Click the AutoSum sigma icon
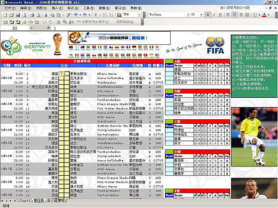Image resolution: width=278 pixels, height=208 pixels. coord(96,15)
